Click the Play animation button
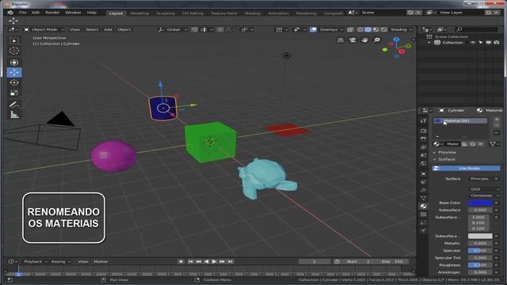507x285 pixels. tap(214, 261)
